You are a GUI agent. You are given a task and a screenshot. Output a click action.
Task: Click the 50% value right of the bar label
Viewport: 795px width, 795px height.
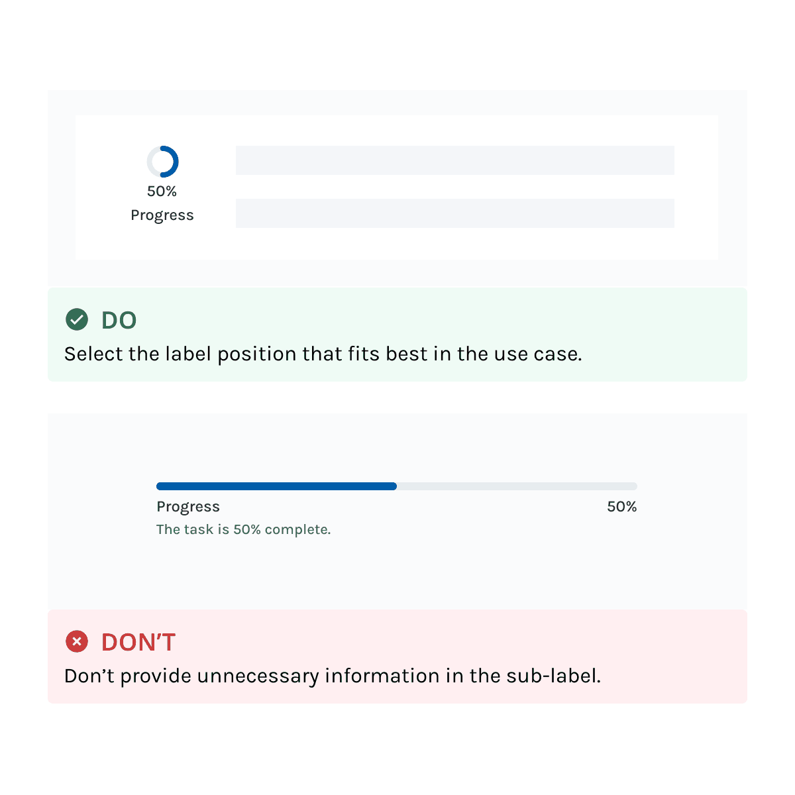coord(622,507)
